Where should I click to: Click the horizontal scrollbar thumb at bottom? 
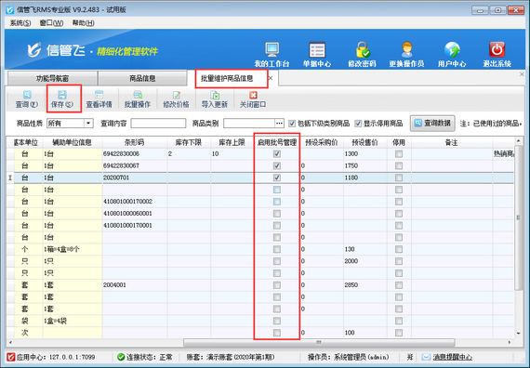(x=319, y=342)
